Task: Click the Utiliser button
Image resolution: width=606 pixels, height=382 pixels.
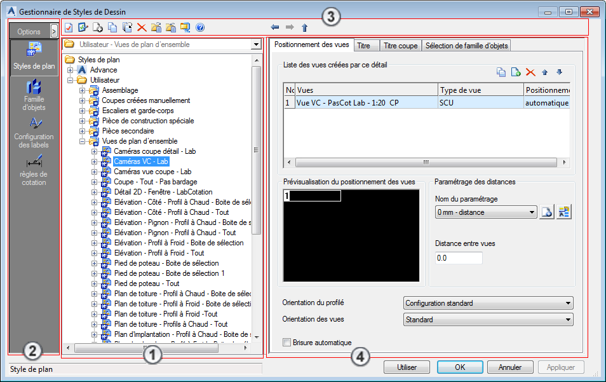Action: (407, 367)
